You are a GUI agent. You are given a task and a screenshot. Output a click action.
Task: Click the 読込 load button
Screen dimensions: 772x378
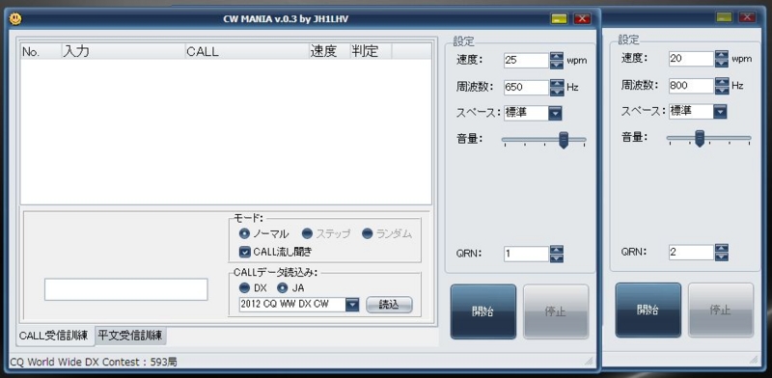click(389, 305)
